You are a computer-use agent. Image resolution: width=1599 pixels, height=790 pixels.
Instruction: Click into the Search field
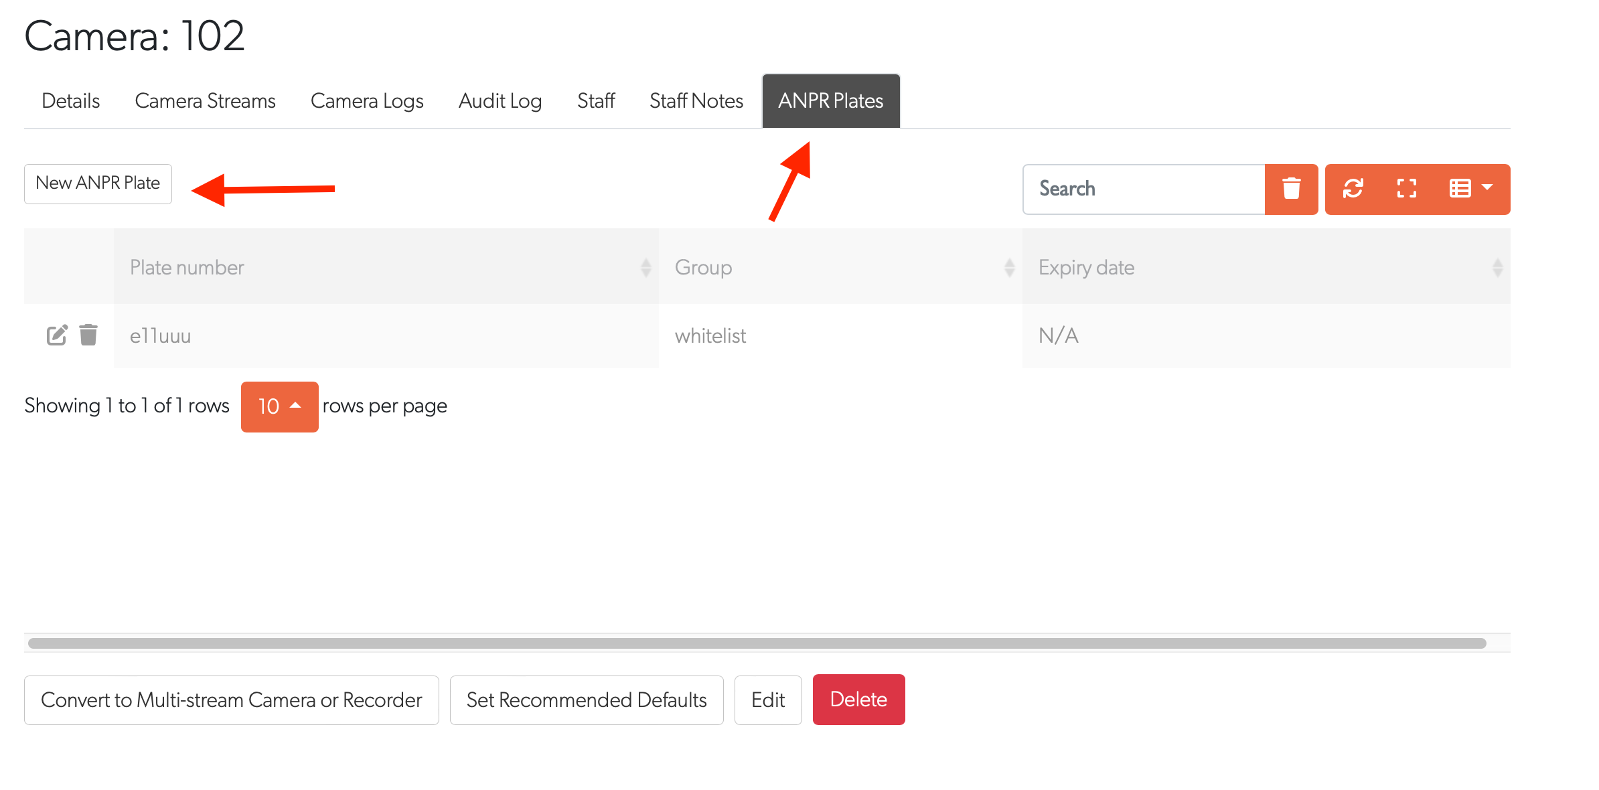tap(1144, 189)
